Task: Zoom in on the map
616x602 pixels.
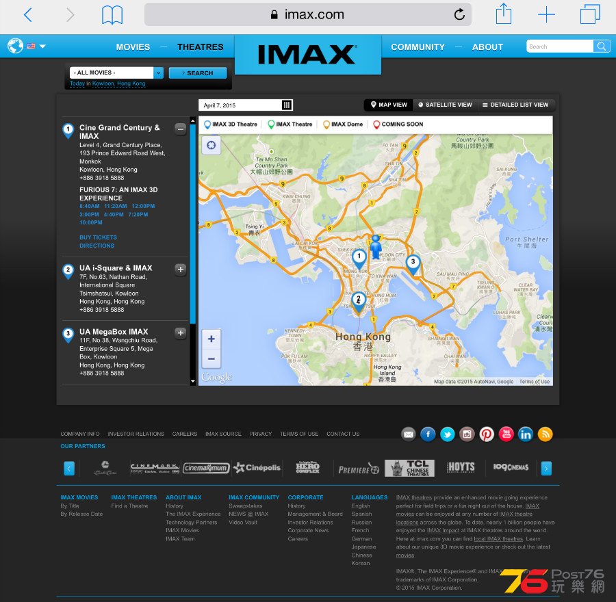Action: pos(211,339)
